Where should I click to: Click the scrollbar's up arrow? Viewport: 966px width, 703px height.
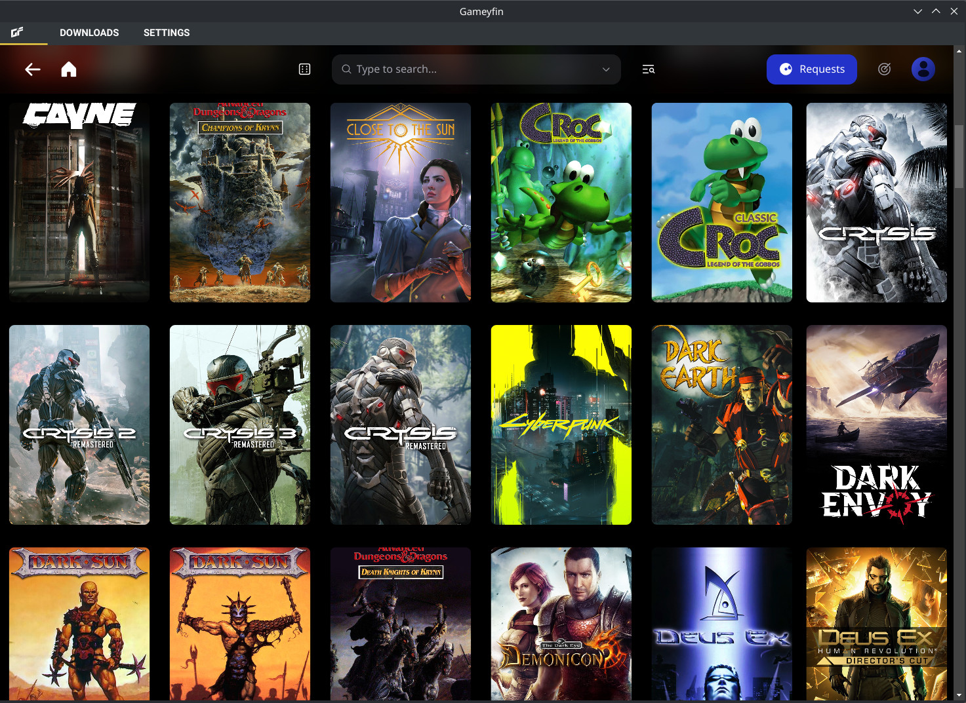point(959,50)
